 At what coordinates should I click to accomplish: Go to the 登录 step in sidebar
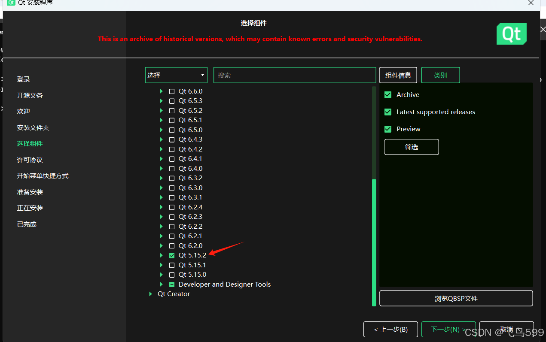coord(24,79)
